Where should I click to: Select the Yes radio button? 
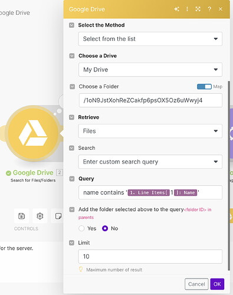click(81, 228)
